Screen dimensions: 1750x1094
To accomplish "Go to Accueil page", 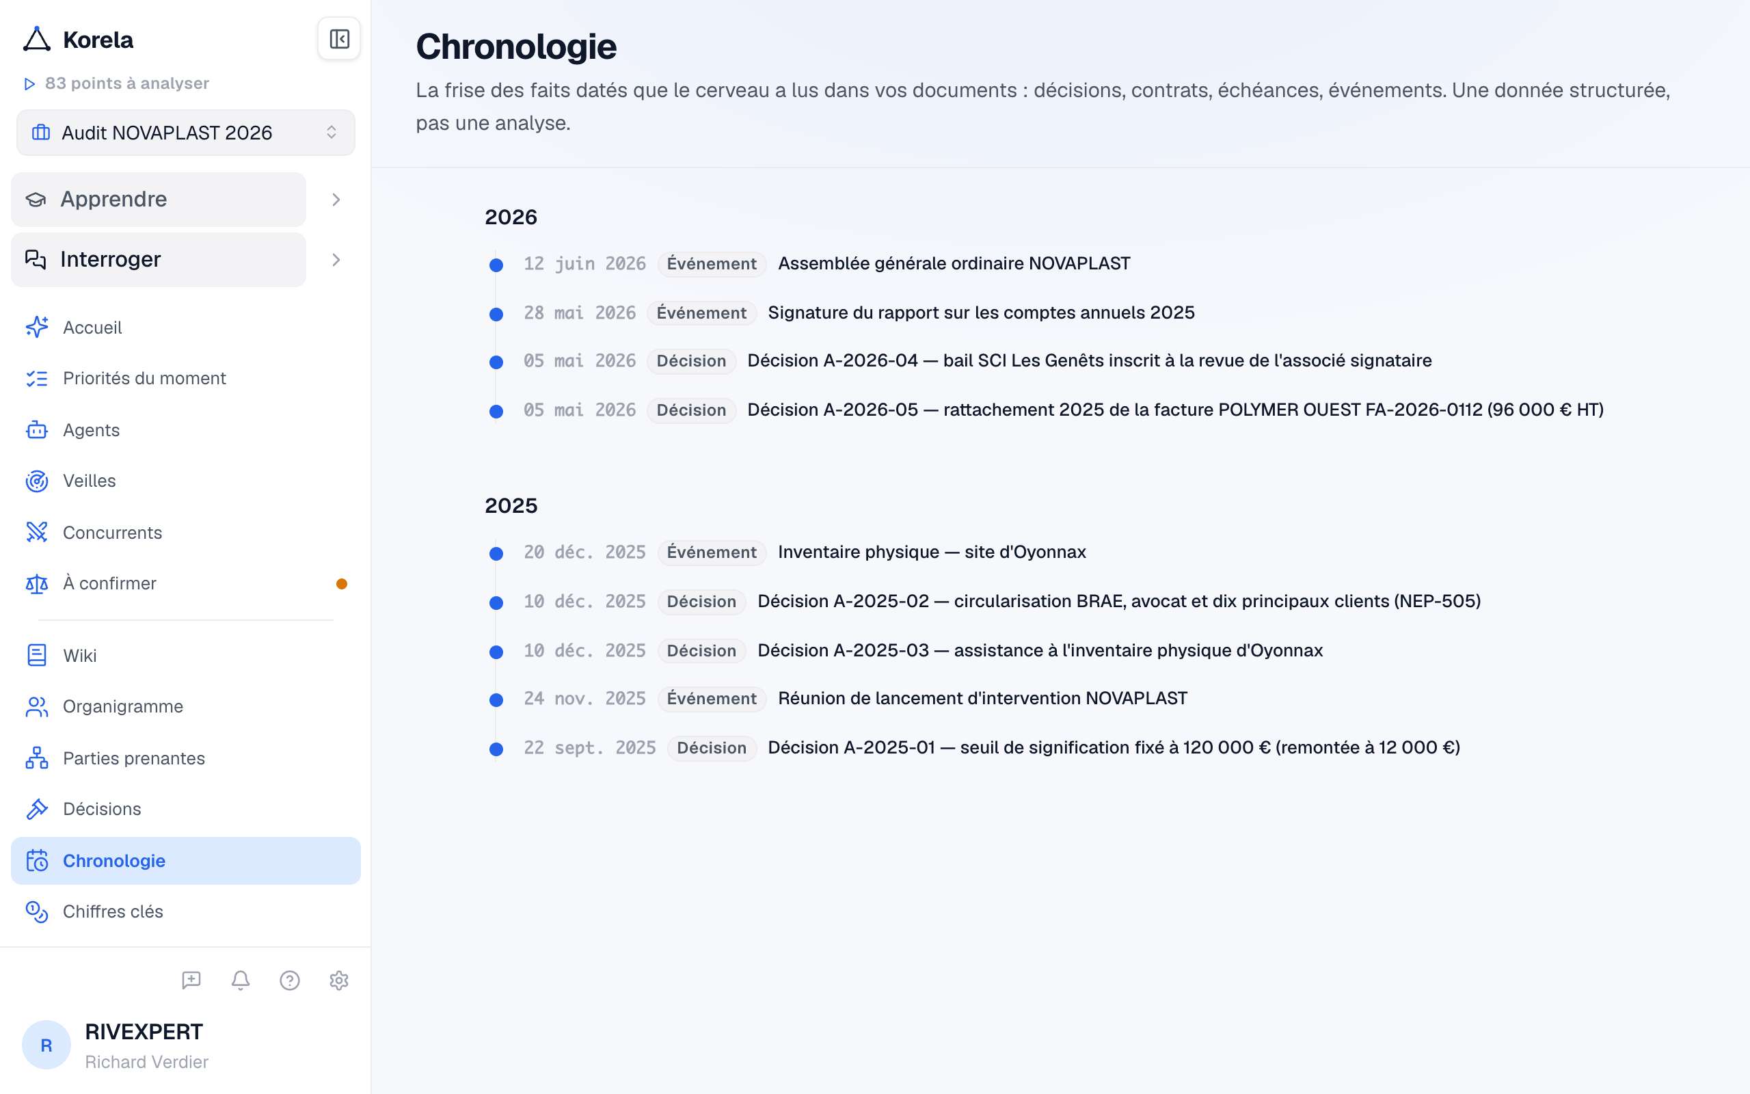I will (x=186, y=328).
